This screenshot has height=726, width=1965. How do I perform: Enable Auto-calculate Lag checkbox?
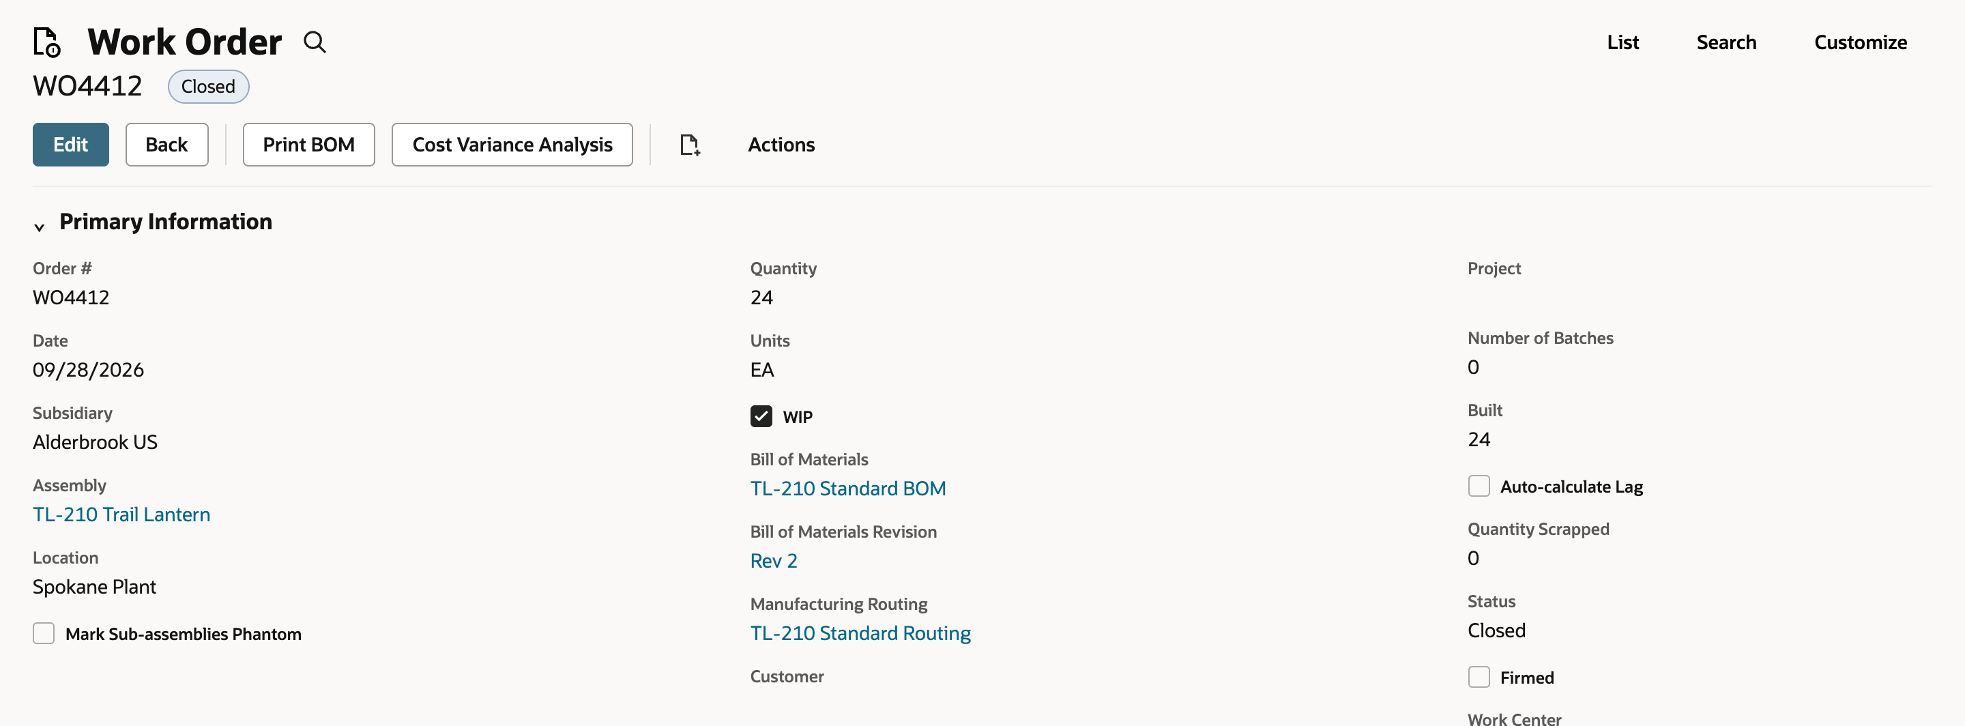pyautogui.click(x=1479, y=486)
